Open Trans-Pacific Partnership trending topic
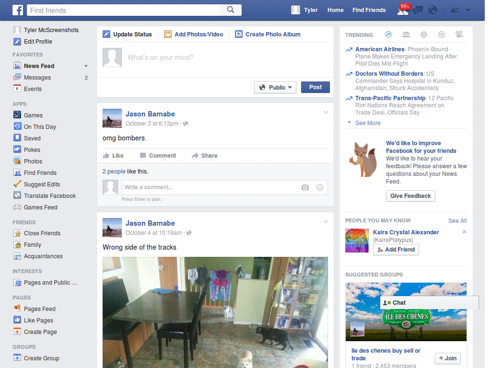491x368 pixels. (390, 98)
